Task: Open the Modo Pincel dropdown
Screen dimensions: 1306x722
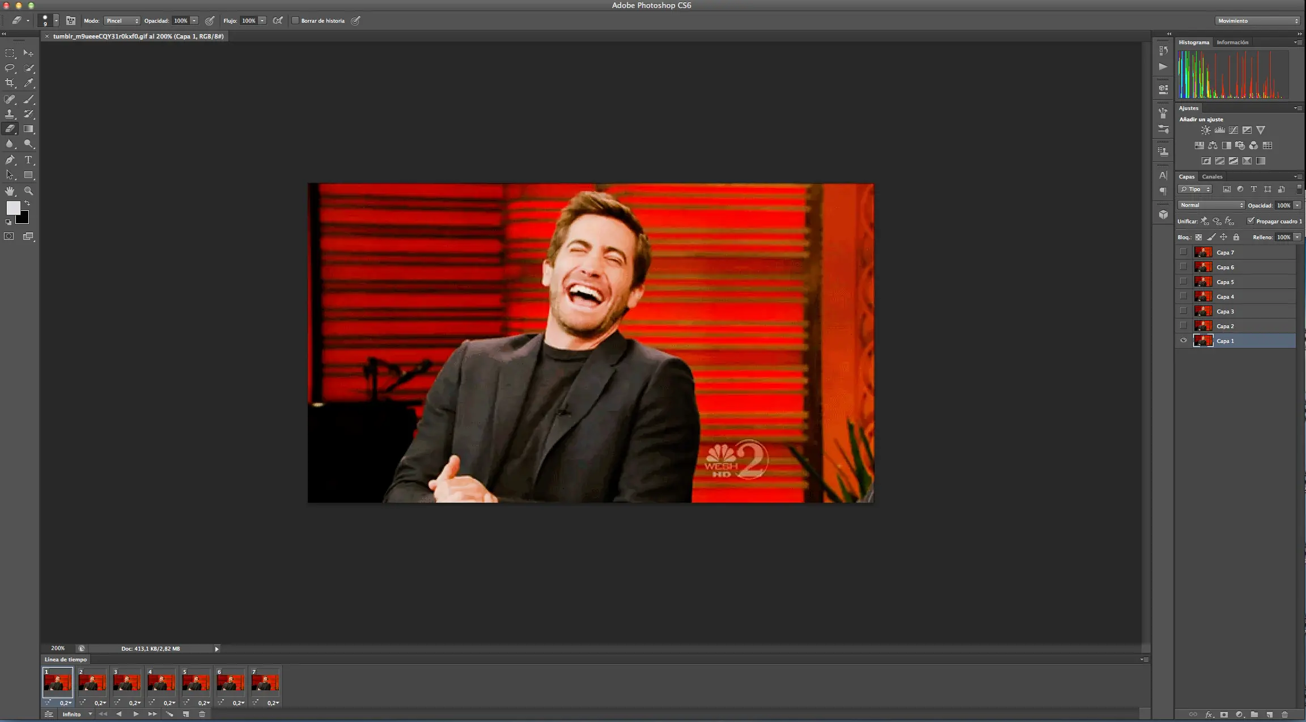Action: (122, 21)
